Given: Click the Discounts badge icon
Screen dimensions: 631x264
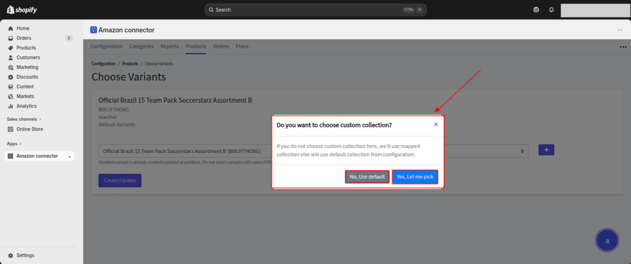Looking at the screenshot, I should coord(11,77).
